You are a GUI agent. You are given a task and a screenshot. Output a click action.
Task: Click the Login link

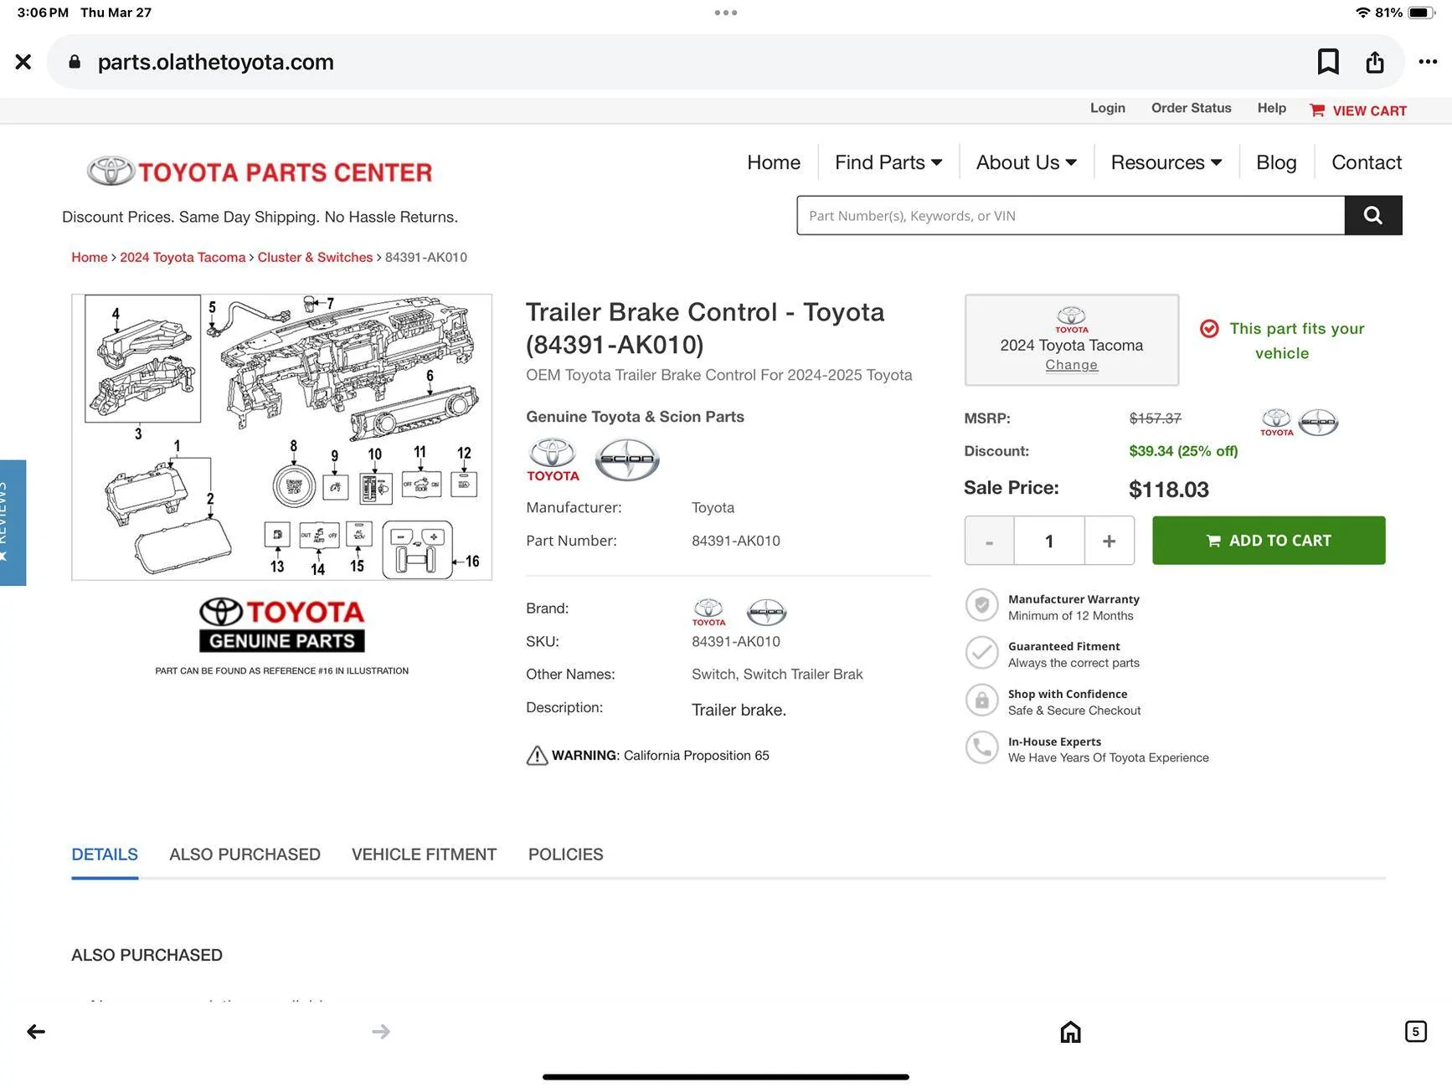coord(1107,108)
